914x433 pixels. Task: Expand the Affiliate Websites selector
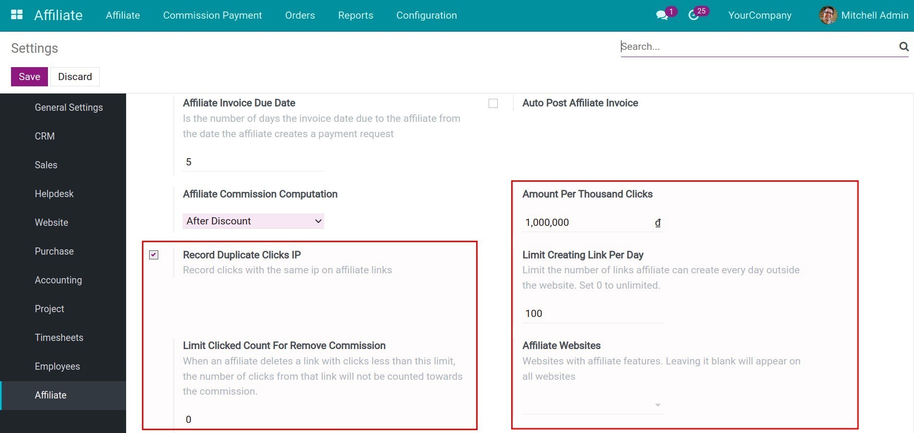pos(657,405)
